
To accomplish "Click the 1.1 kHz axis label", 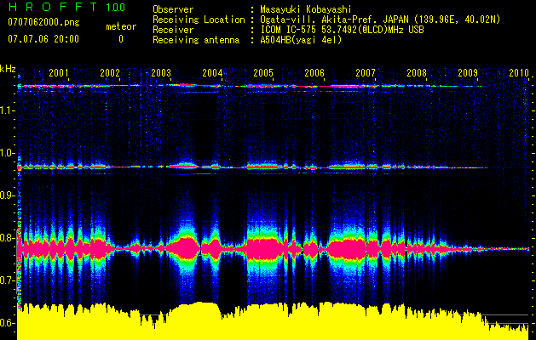I will click(8, 110).
